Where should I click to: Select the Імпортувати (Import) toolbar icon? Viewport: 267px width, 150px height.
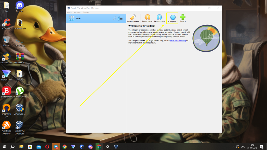click(147, 18)
